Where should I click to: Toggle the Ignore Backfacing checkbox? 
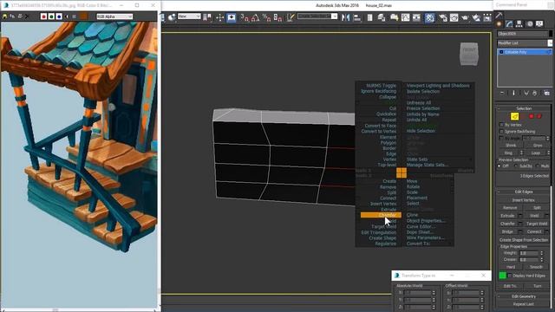(x=501, y=131)
